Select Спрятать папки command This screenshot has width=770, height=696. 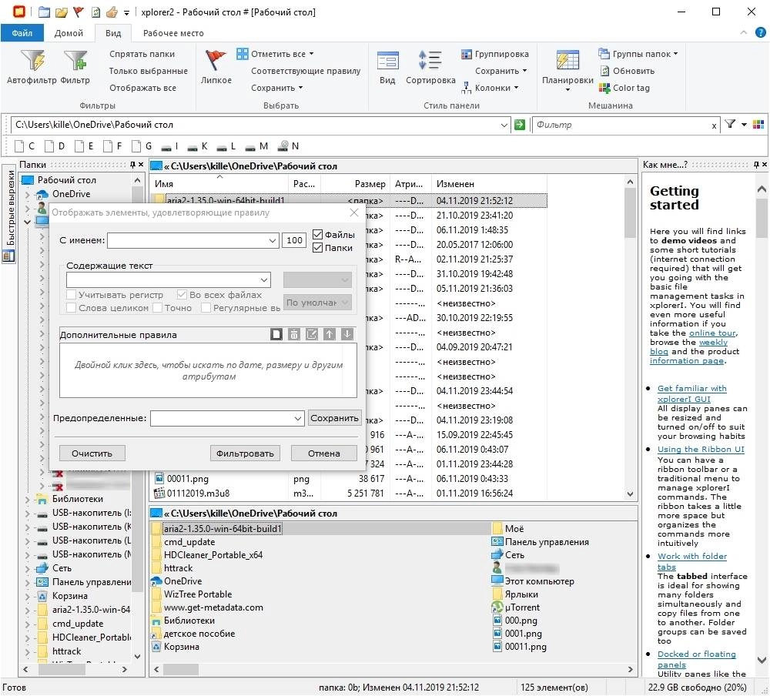142,54
